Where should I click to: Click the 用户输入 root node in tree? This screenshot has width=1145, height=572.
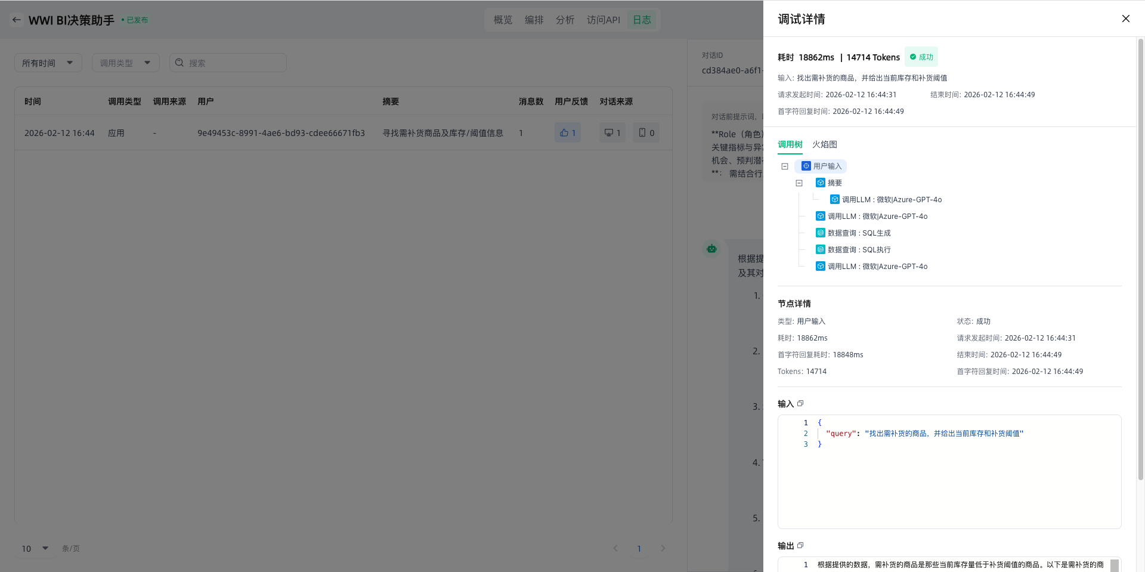[821, 166]
